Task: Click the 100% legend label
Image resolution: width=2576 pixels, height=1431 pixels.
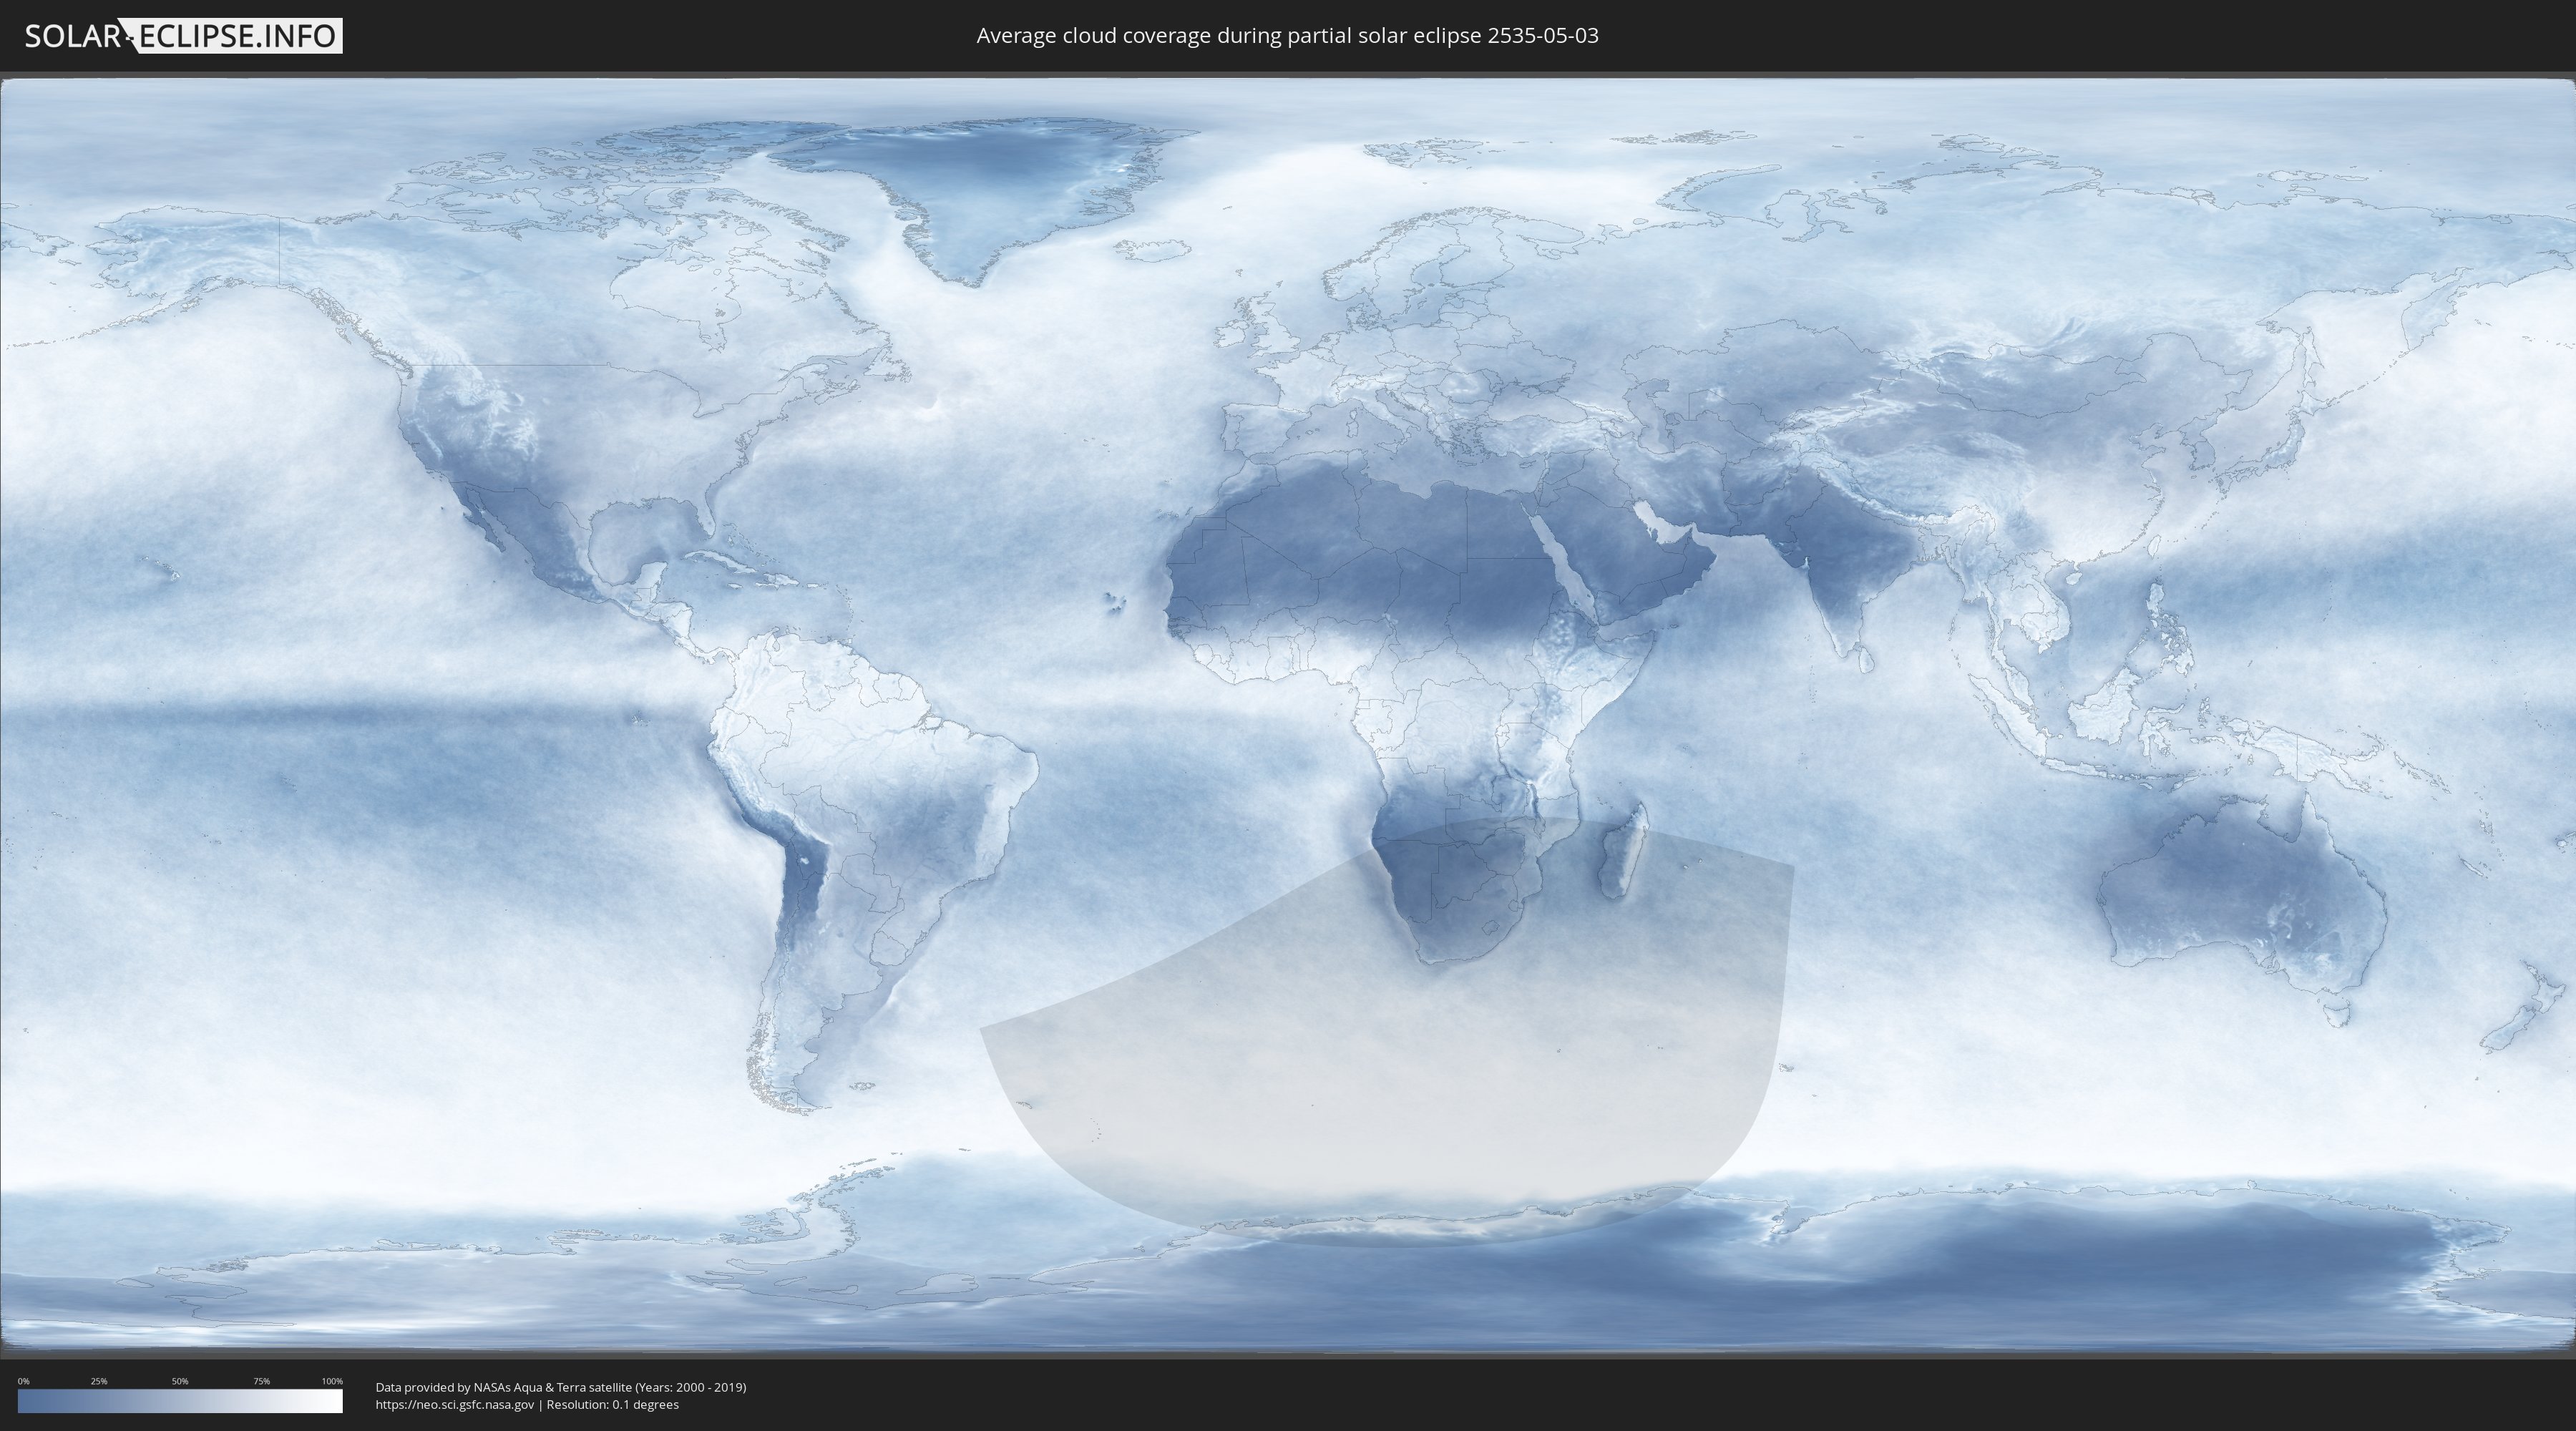Action: pos(332,1381)
